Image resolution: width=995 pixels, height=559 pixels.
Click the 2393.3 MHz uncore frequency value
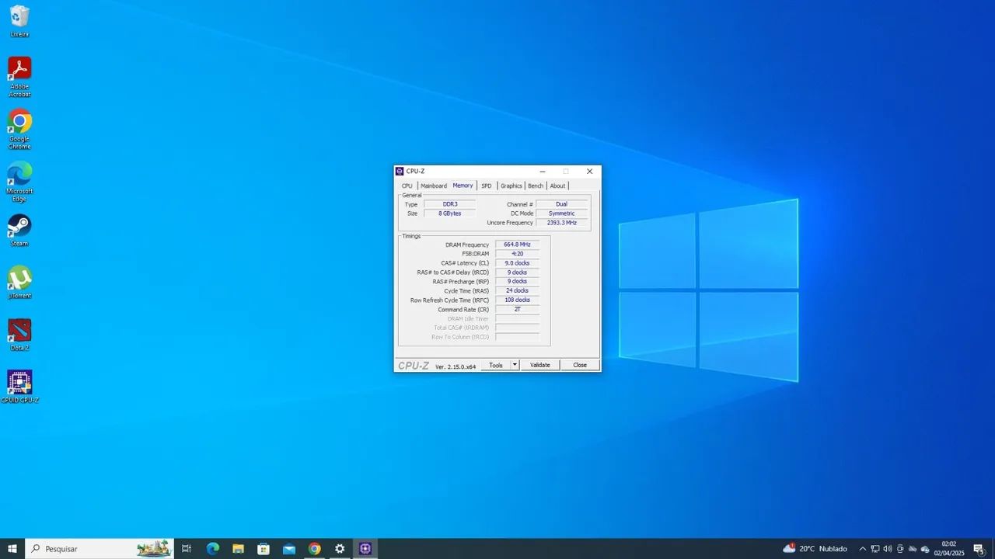pyautogui.click(x=561, y=223)
